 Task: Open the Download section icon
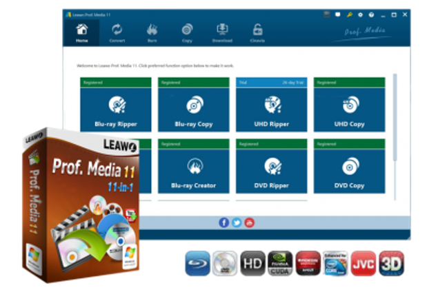(x=222, y=32)
